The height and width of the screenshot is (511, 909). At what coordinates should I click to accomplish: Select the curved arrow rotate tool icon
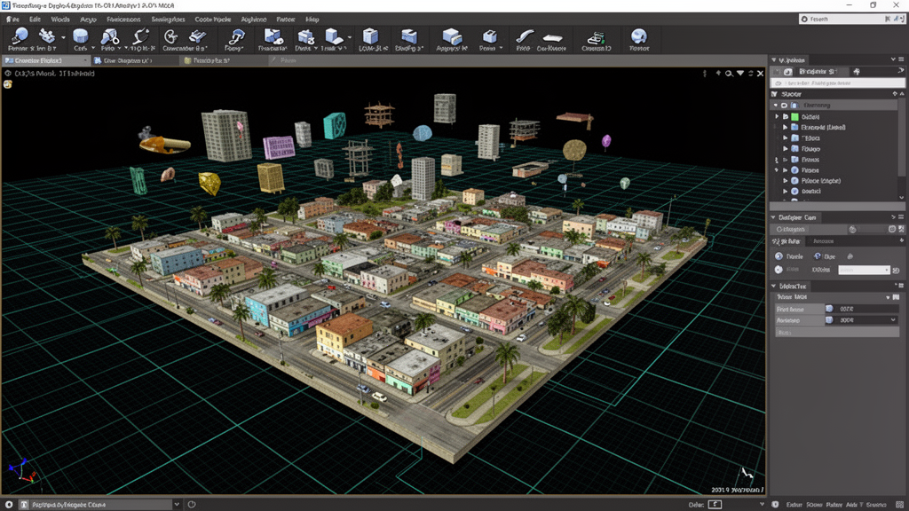(170, 36)
